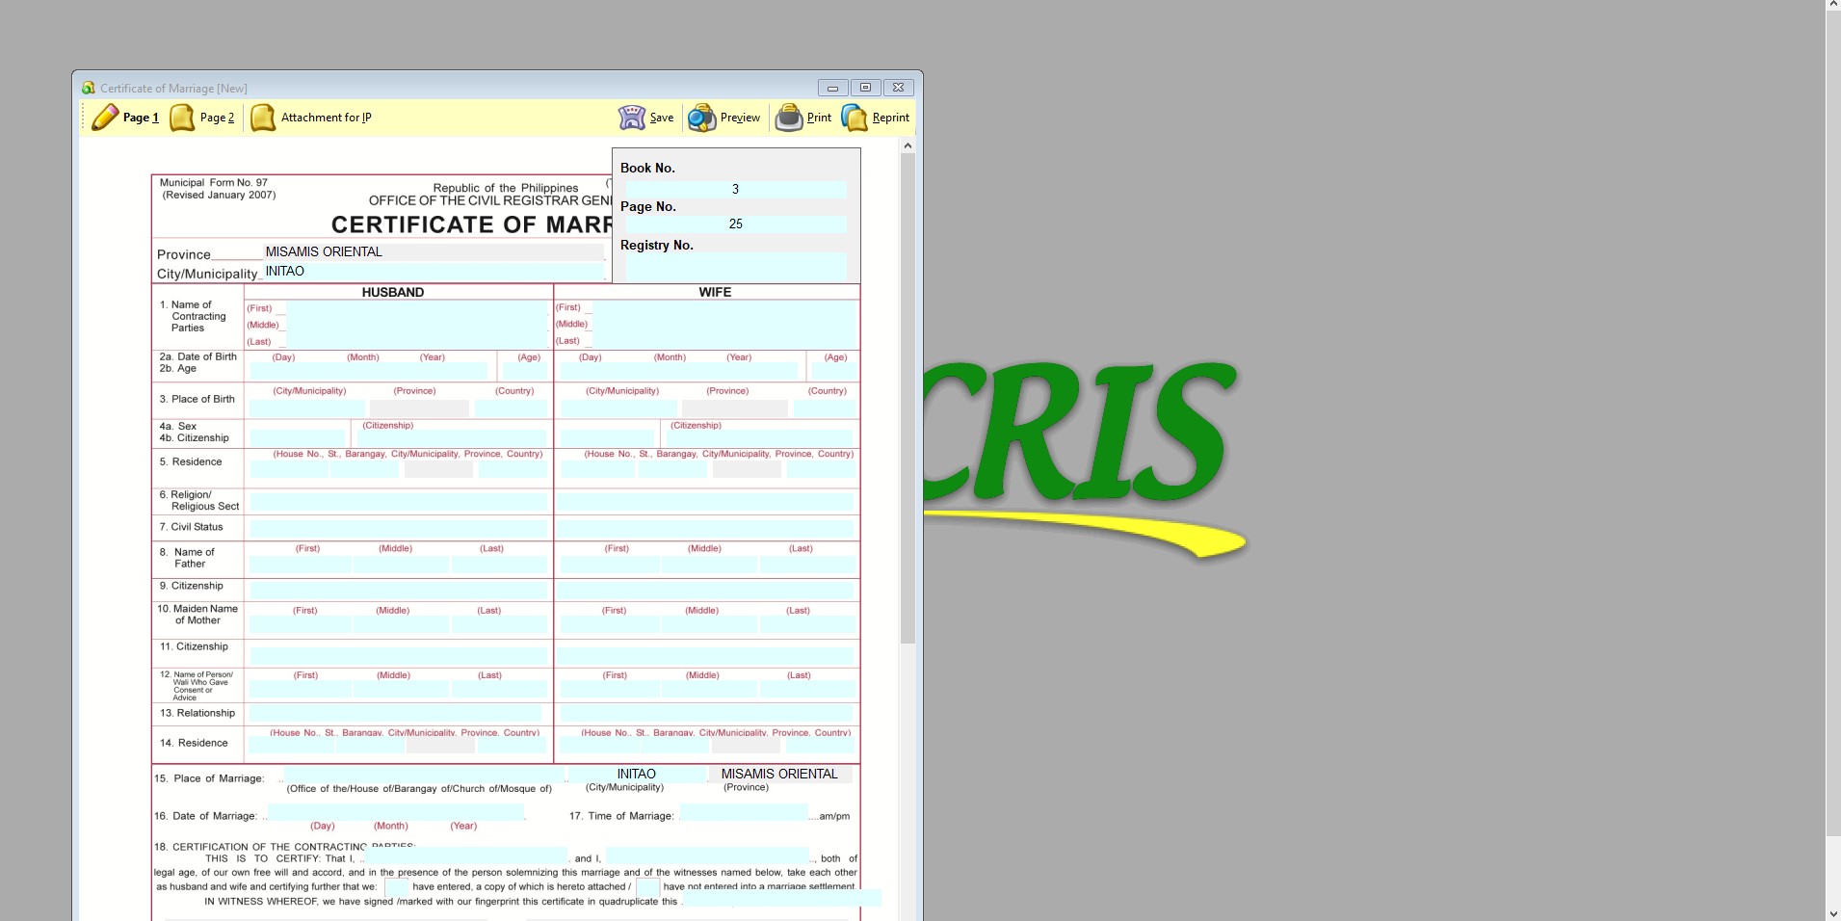Click wife's mother Citizenship field in row 11
This screenshot has height=921, width=1841.
tap(705, 656)
